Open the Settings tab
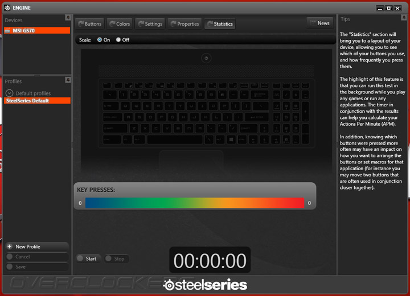The height and width of the screenshot is (296, 410). click(x=150, y=24)
